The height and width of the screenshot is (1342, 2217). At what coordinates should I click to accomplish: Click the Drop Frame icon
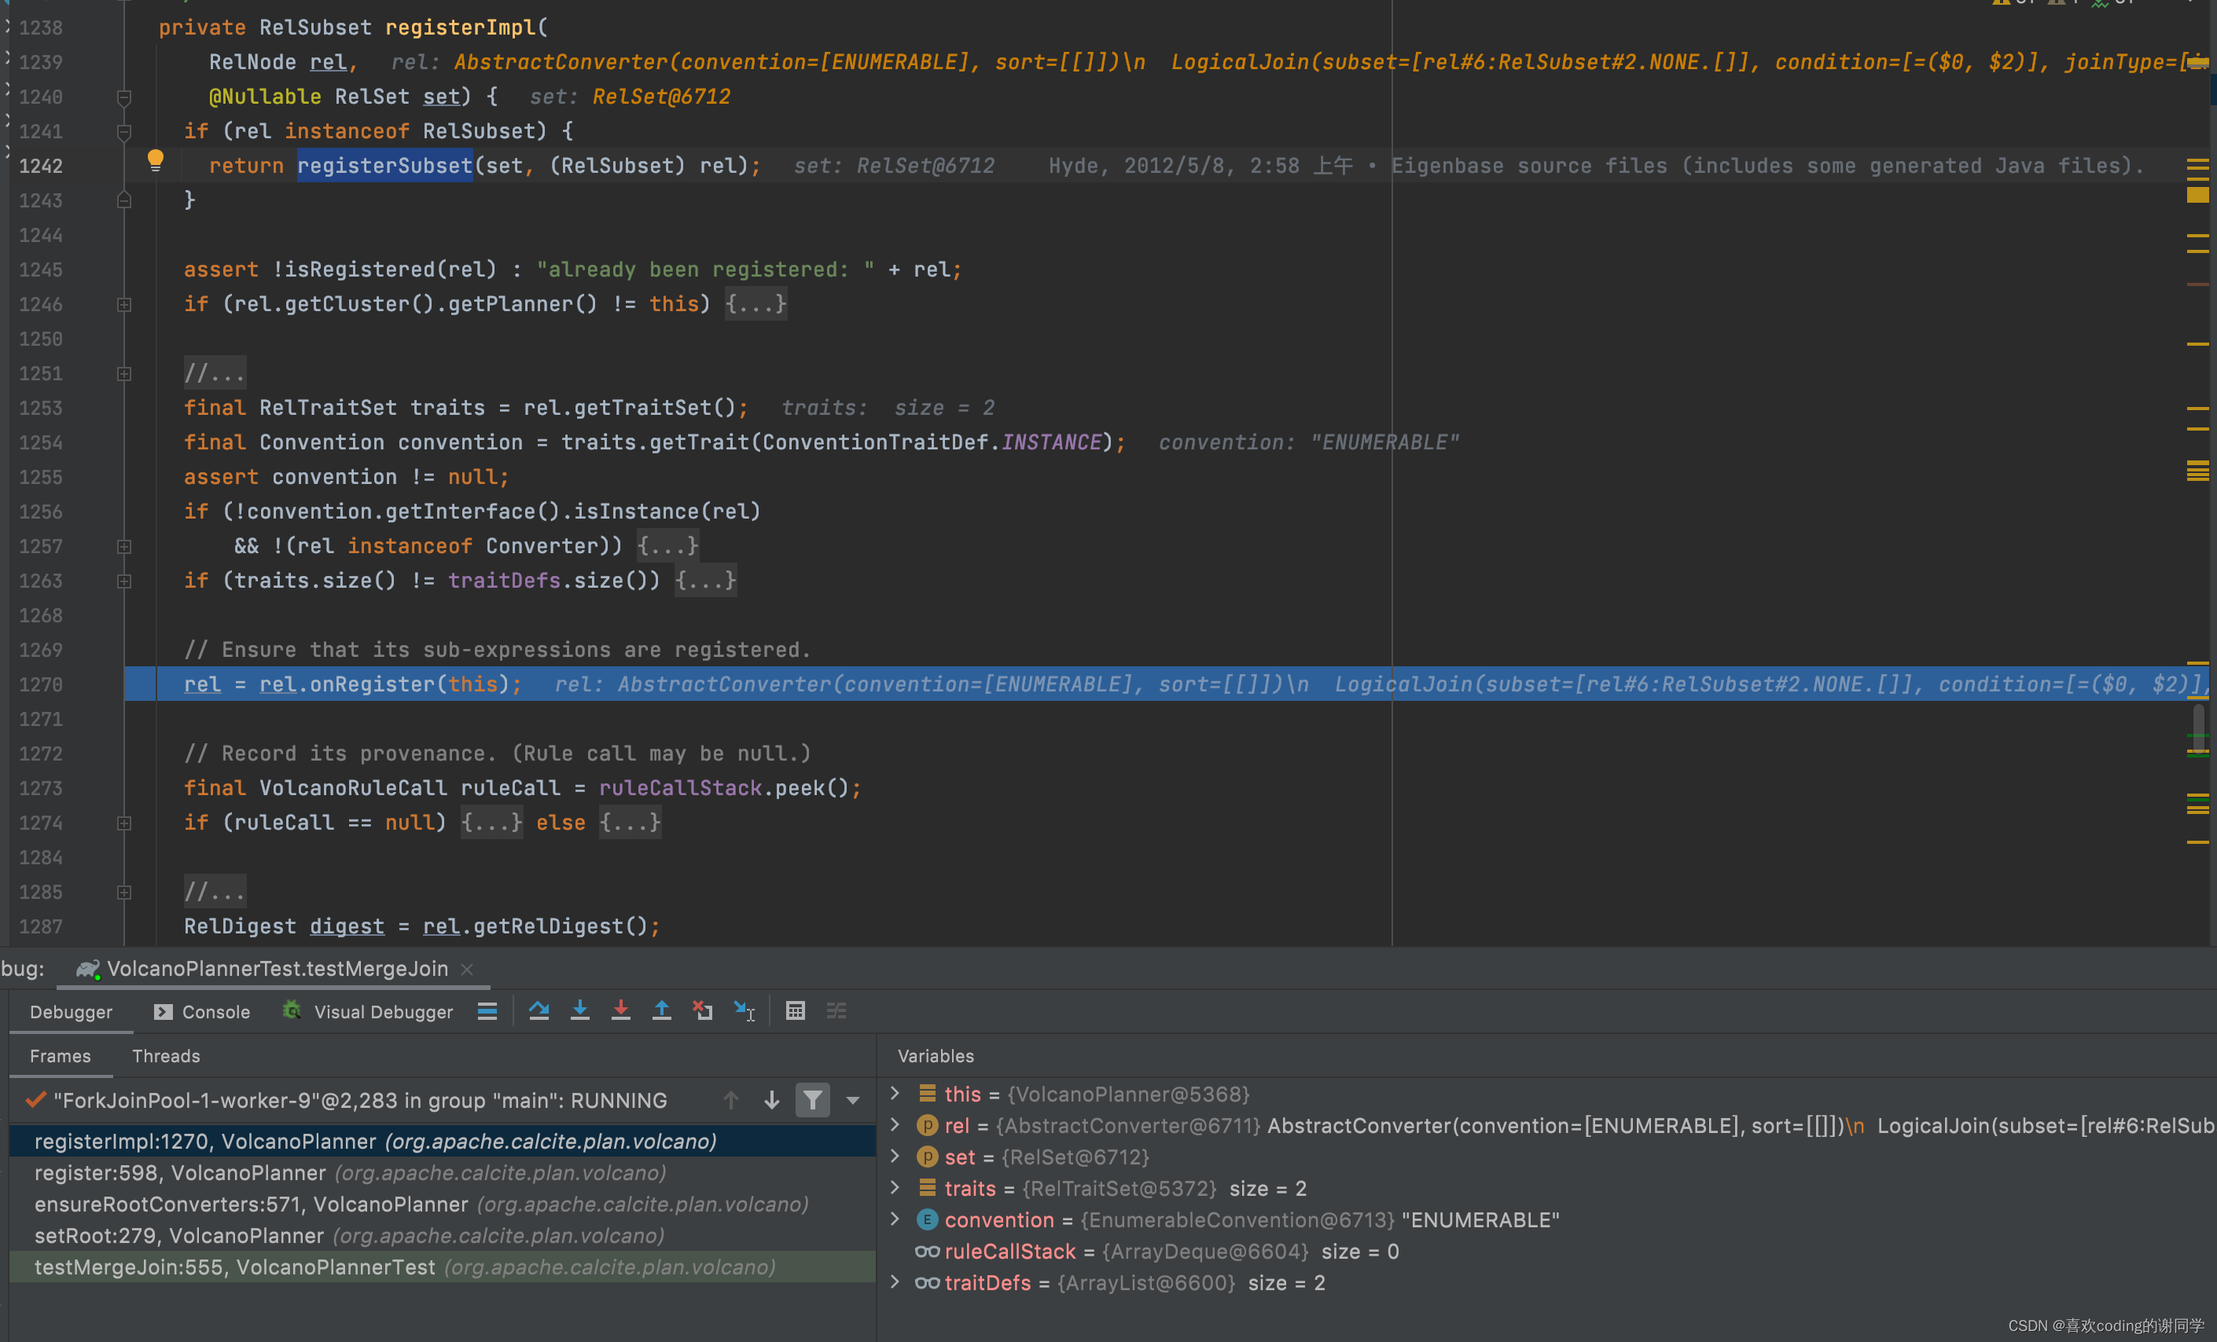[703, 1011]
